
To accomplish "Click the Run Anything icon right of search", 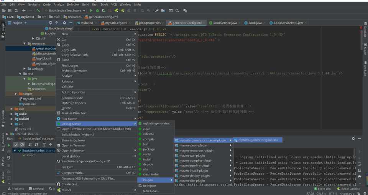I will pyautogui.click(x=185, y=11).
